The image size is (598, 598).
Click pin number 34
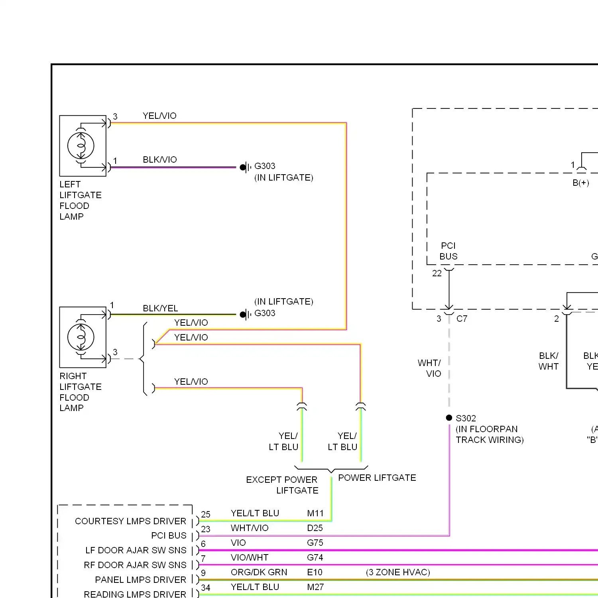pyautogui.click(x=206, y=588)
